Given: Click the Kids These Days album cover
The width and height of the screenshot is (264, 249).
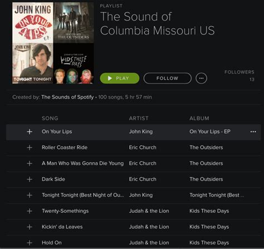Looking at the screenshot, I should tap(74, 64).
